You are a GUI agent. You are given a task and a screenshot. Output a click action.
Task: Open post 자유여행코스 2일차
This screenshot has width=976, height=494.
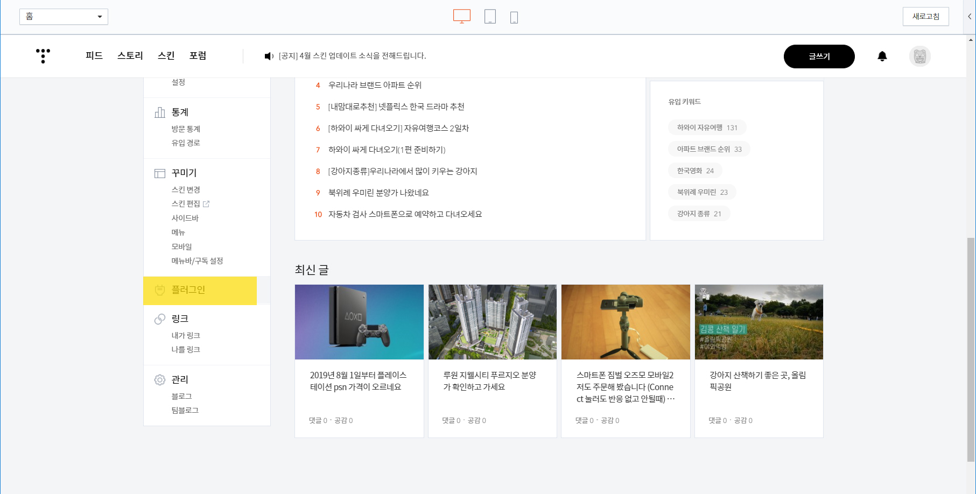tap(398, 128)
